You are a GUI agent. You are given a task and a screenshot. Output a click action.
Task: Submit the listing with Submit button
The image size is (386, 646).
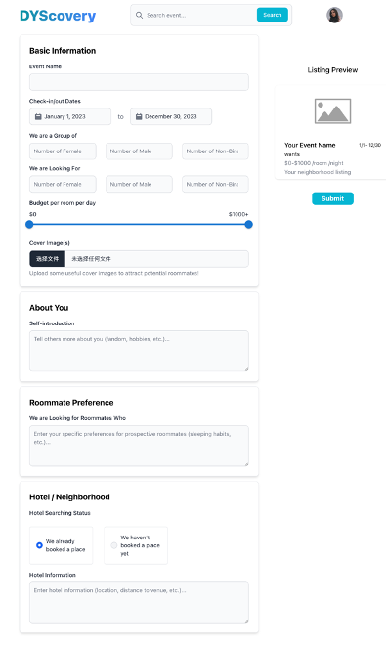coord(332,198)
